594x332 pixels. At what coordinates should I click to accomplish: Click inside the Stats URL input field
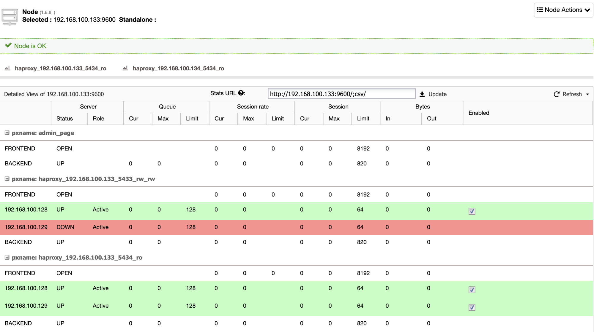(341, 93)
